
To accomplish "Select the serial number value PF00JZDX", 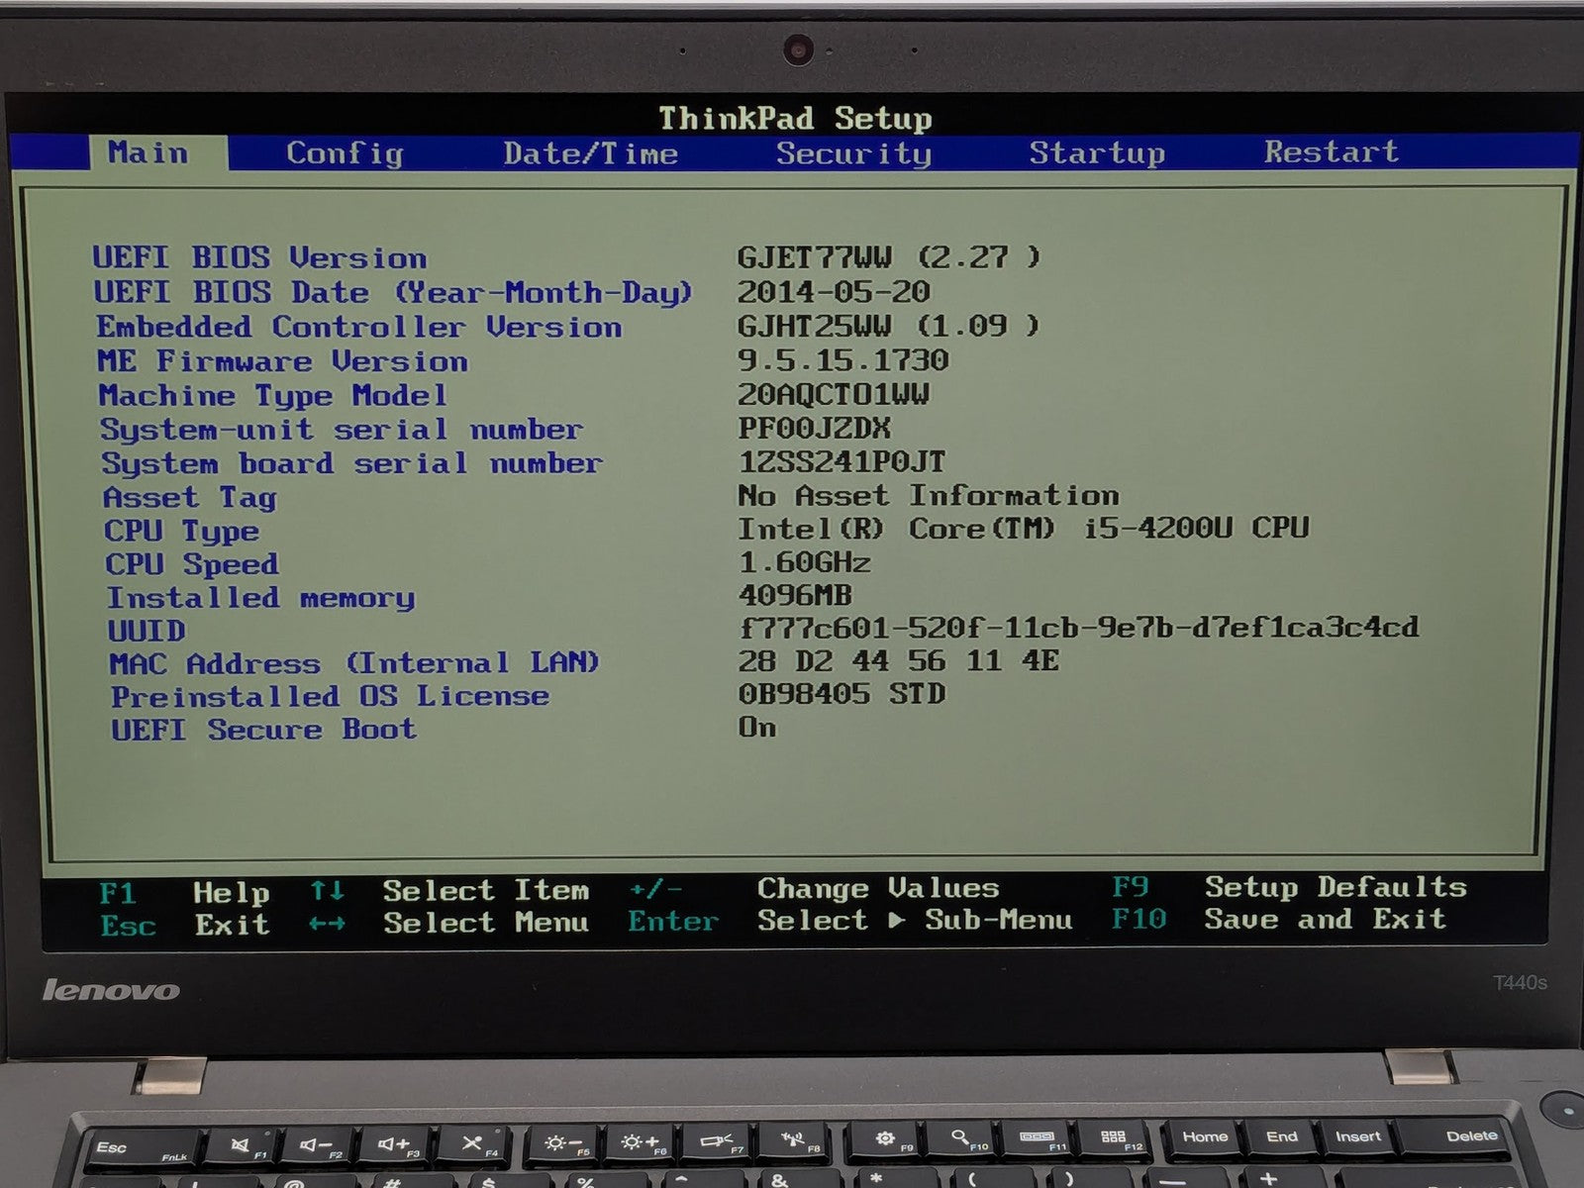I will (814, 429).
